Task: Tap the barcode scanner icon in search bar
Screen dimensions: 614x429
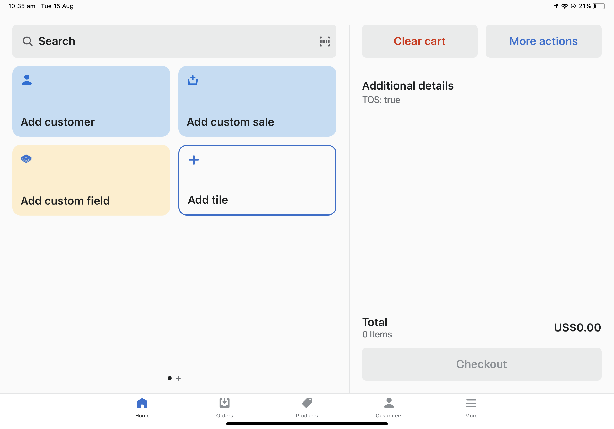Action: point(325,41)
